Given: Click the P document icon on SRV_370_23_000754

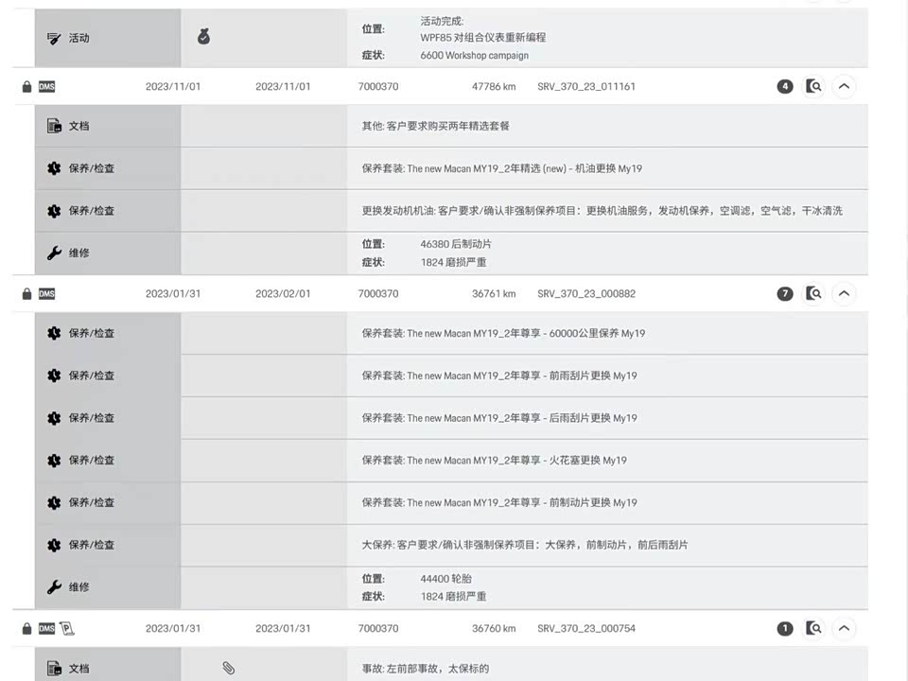Looking at the screenshot, I should [66, 628].
